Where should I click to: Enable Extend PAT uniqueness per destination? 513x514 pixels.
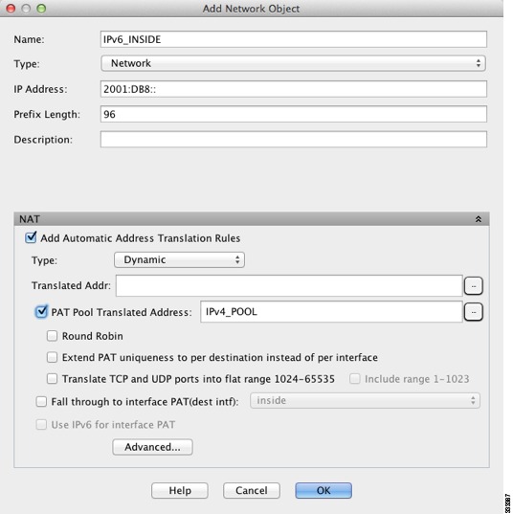(52, 357)
